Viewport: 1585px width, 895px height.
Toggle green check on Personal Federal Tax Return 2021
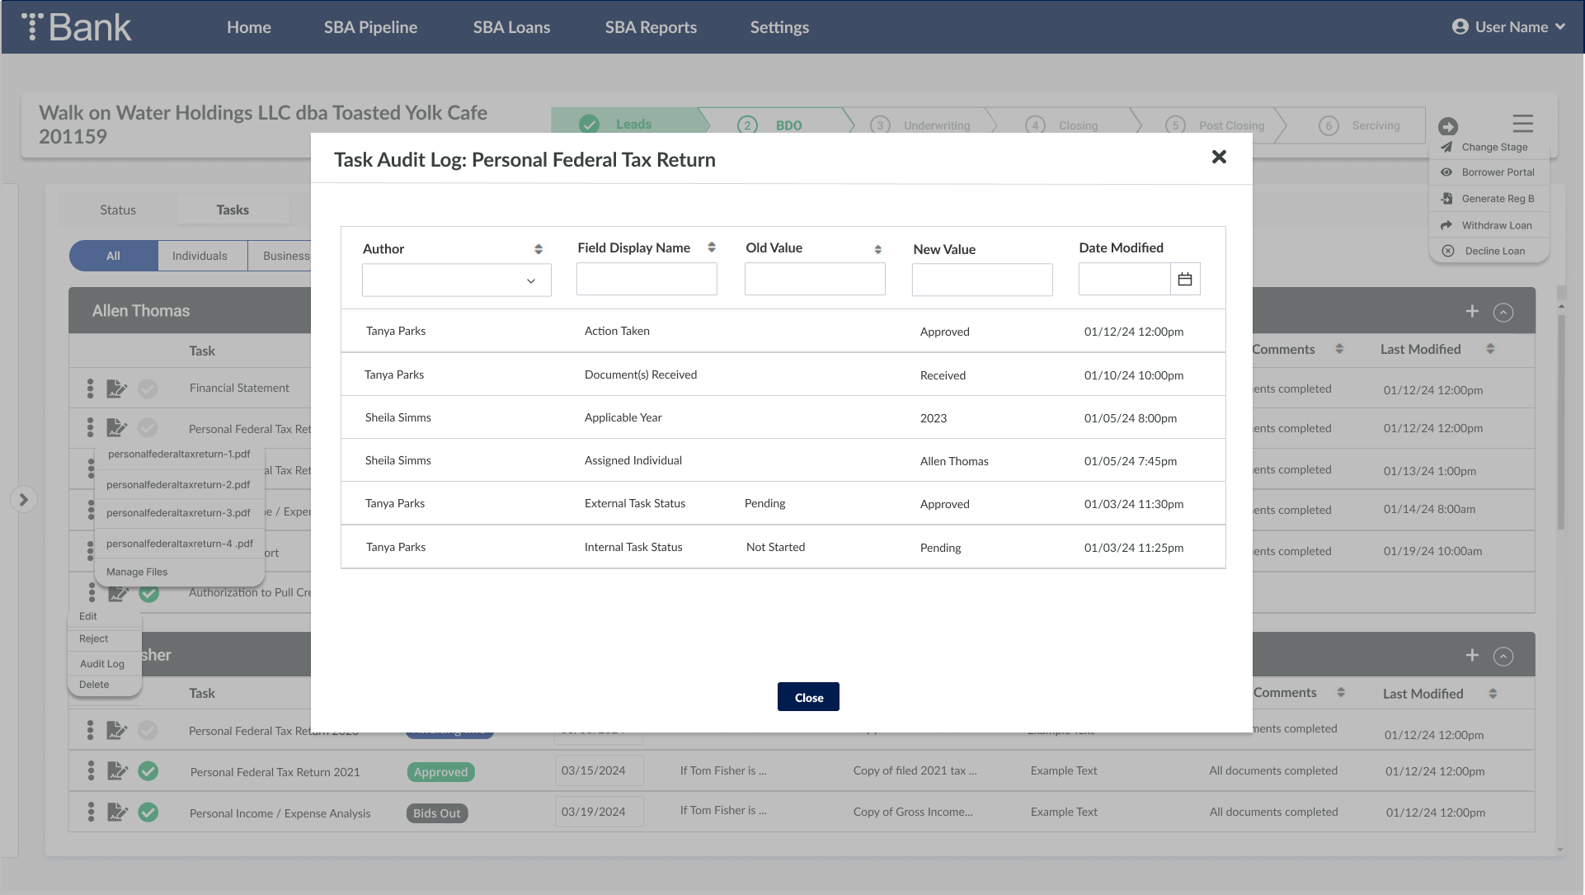(148, 771)
